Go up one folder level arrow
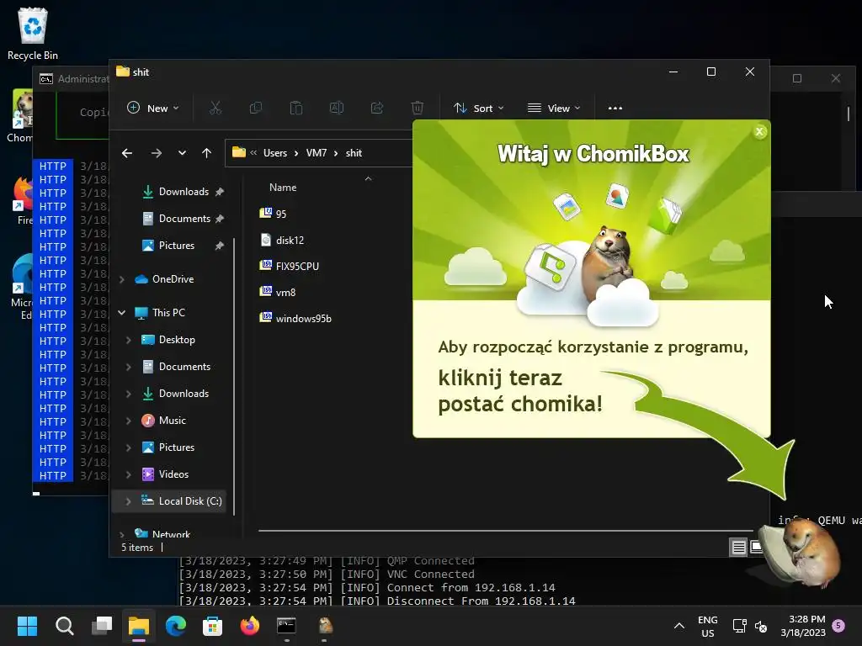Screen dimensions: 862x646 207,153
